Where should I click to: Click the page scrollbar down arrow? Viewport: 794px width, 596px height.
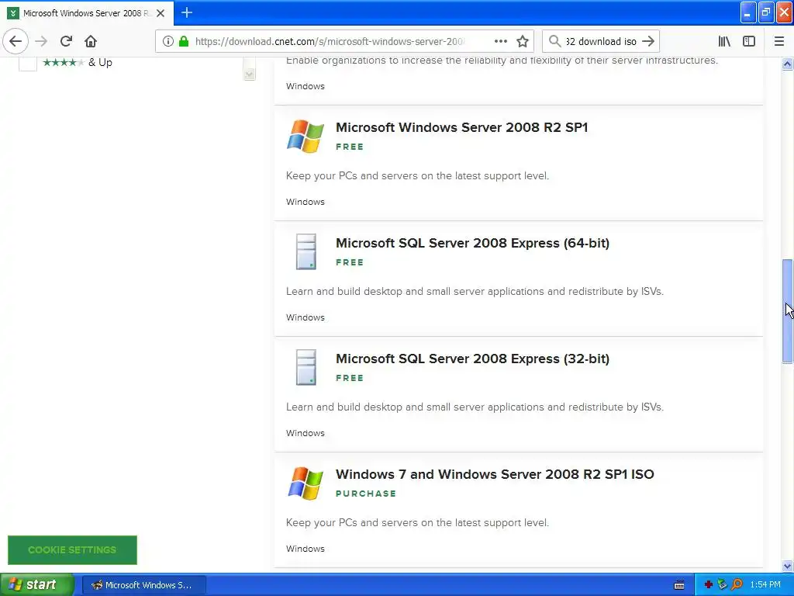pyautogui.click(x=787, y=566)
